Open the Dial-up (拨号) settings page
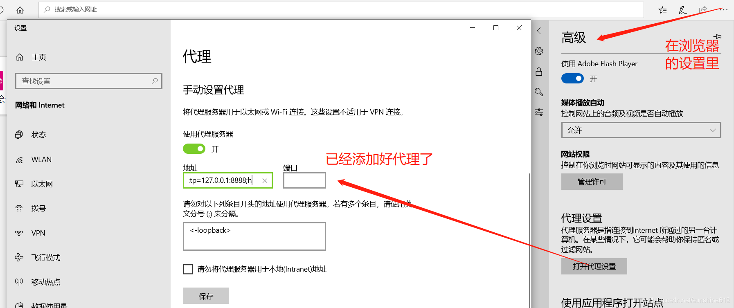This screenshot has height=308, width=734. 31,209
